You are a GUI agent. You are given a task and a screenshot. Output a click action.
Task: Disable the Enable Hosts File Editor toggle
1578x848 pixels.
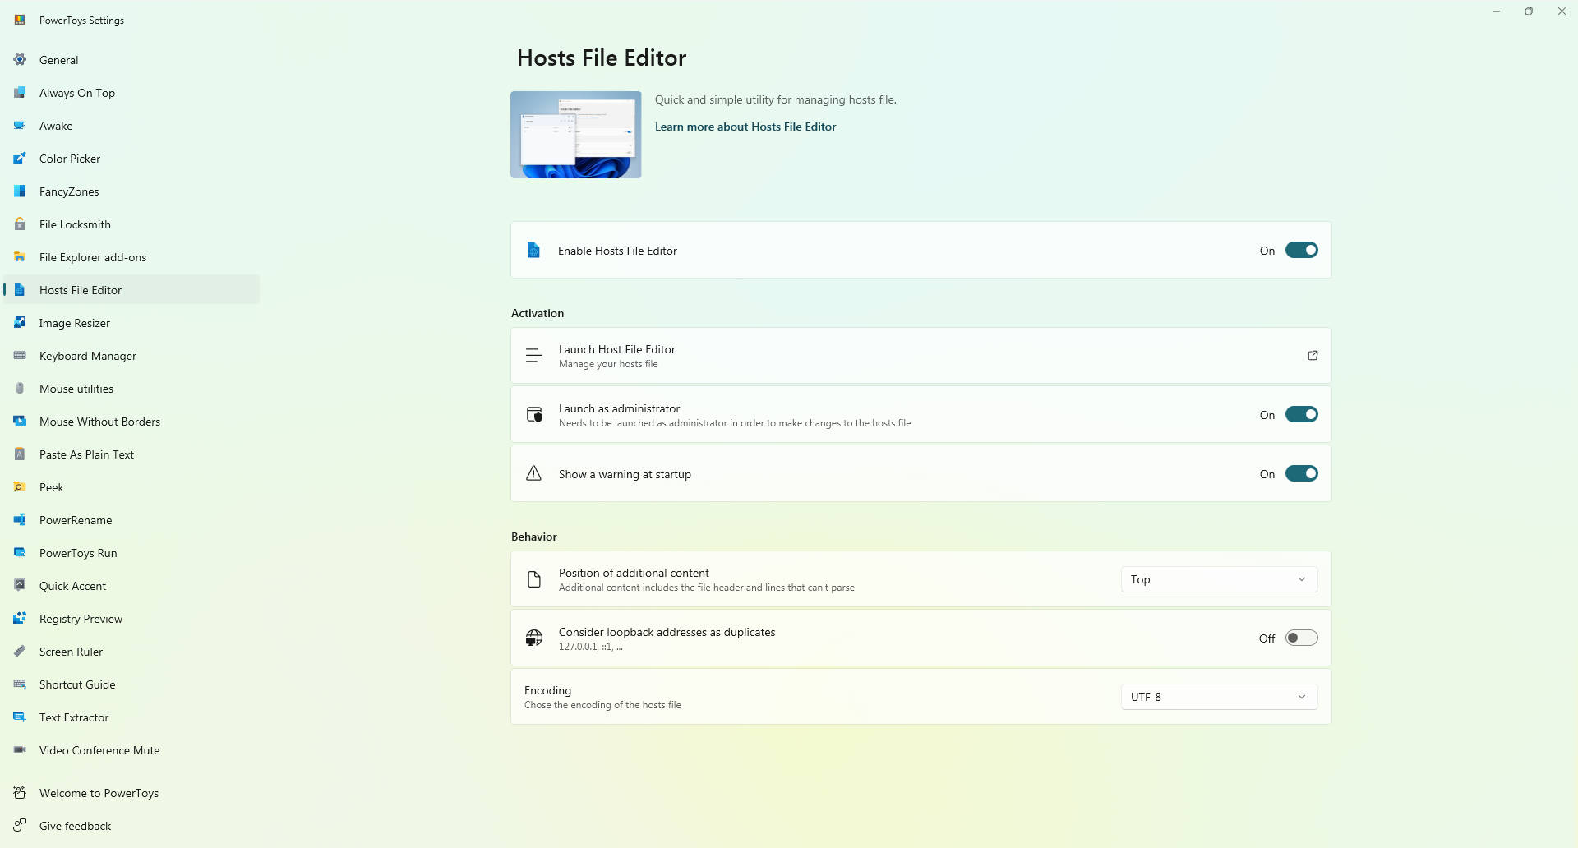pos(1301,251)
